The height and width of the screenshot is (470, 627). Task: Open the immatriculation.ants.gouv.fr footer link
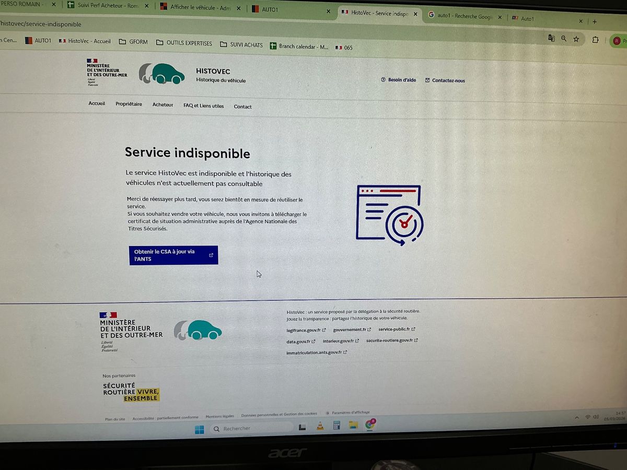pyautogui.click(x=317, y=352)
